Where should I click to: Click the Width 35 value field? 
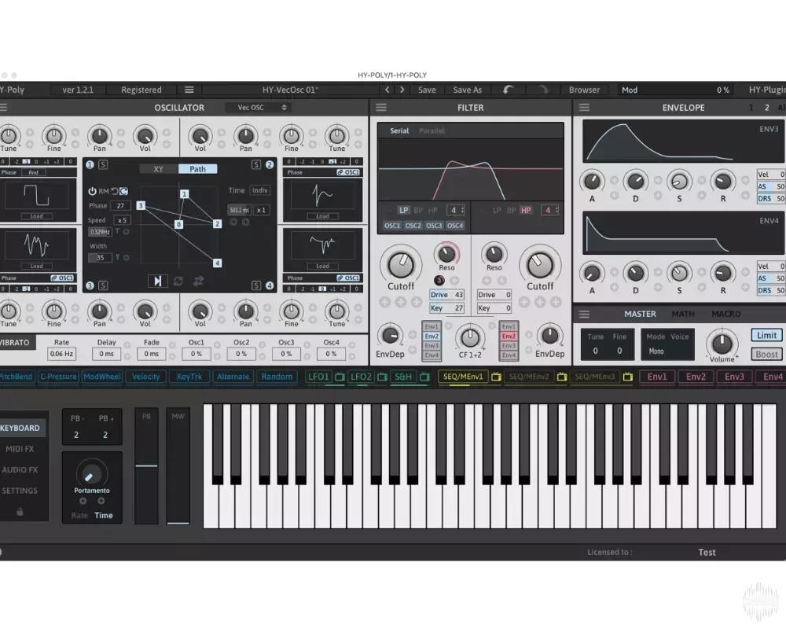(100, 257)
